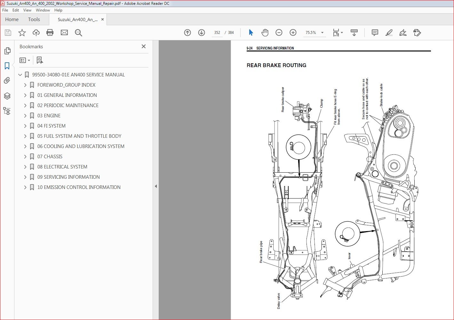Image resolution: width=454 pixels, height=320 pixels.
Task: Zoom in with plus icon
Action: coord(293,33)
